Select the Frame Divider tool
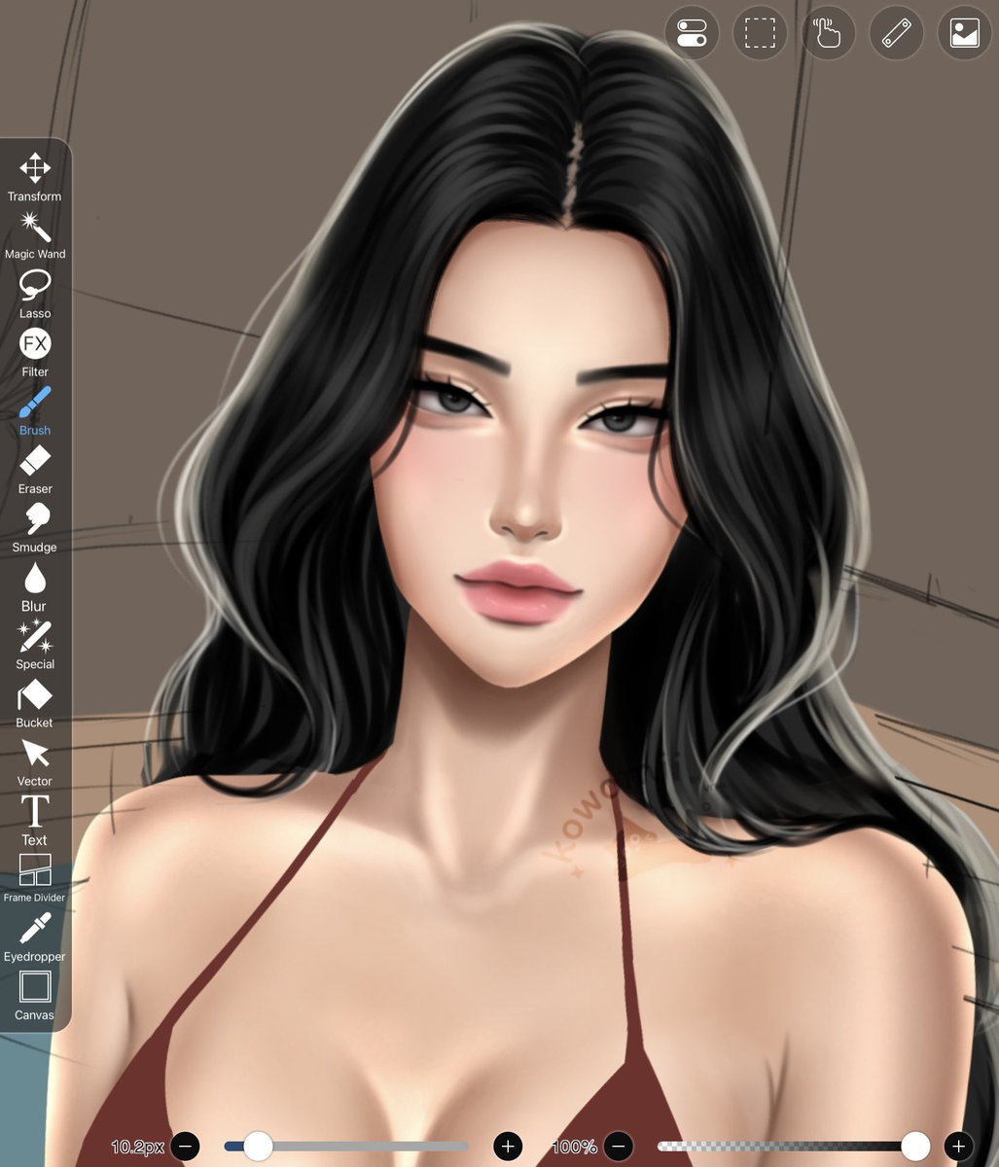The width and height of the screenshot is (999, 1167). tap(35, 877)
